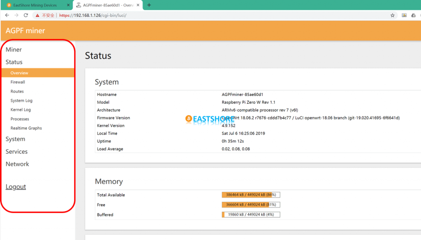Expand the Network sidebar section
This screenshot has height=240, width=421.
(x=17, y=164)
